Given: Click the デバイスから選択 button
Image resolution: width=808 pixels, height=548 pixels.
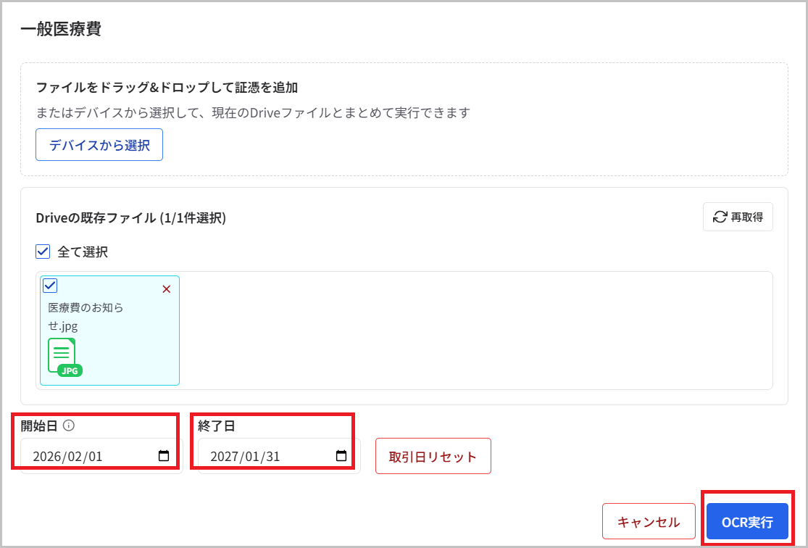Looking at the screenshot, I should (99, 145).
